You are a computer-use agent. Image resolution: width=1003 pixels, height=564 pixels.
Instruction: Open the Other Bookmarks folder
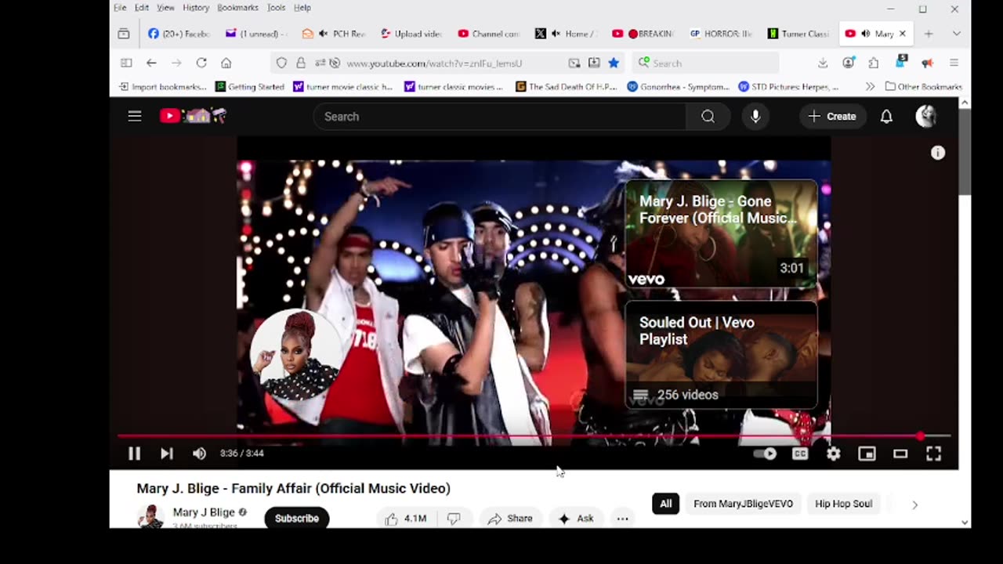tap(924, 87)
